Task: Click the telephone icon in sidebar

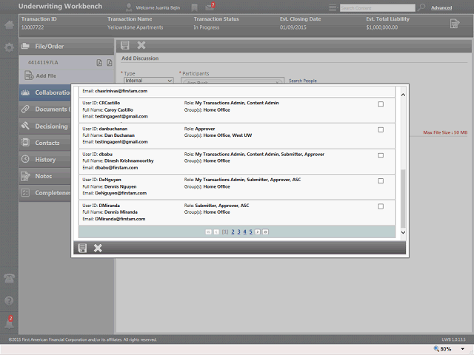Action: 9,278
